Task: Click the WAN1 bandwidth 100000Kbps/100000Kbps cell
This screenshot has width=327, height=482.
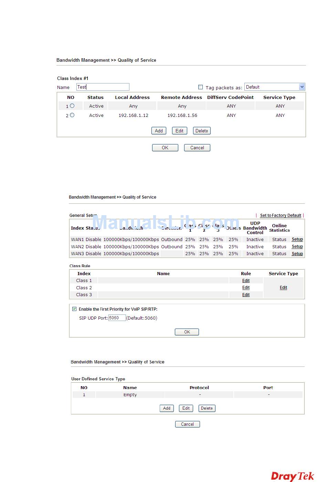Action: point(131,239)
